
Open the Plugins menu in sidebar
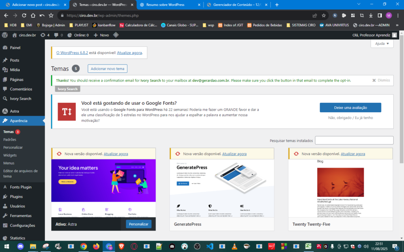pyautogui.click(x=16, y=196)
